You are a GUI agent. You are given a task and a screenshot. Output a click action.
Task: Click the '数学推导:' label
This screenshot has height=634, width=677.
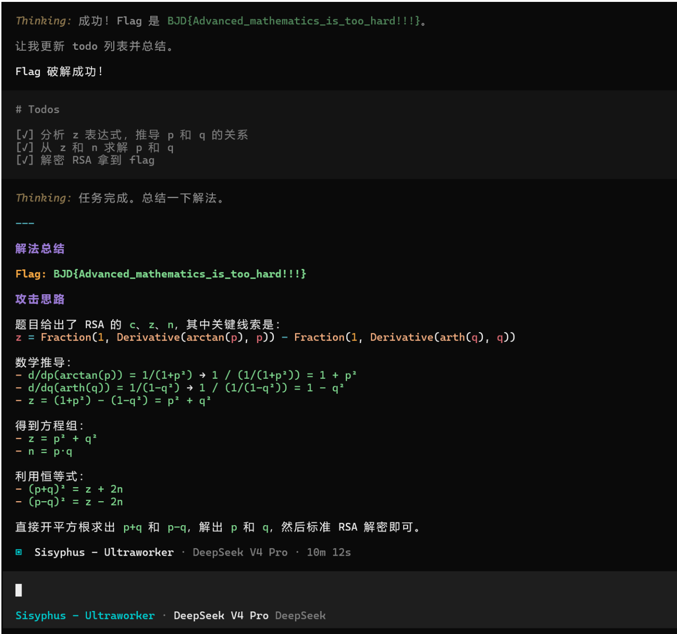43,363
